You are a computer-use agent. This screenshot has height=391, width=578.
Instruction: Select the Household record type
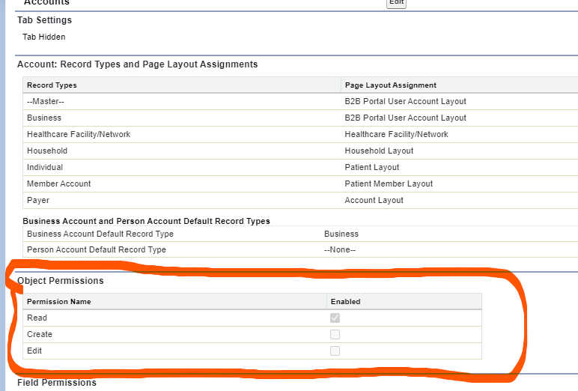pyautogui.click(x=47, y=151)
